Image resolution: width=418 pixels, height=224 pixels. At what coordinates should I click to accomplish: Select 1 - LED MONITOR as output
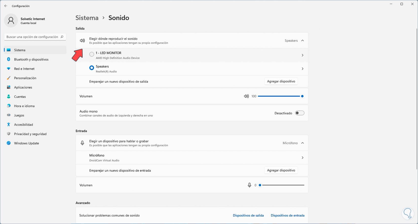tap(92, 54)
